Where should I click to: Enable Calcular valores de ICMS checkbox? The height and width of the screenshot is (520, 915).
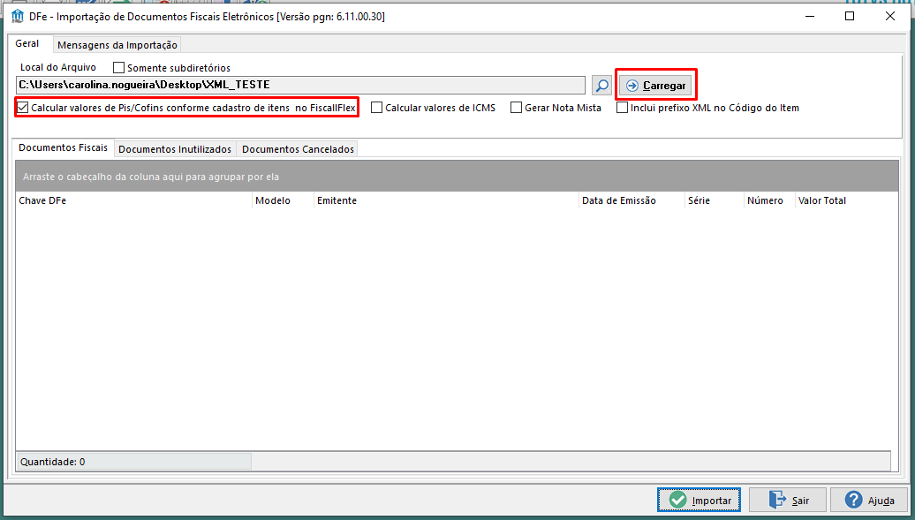(x=377, y=108)
